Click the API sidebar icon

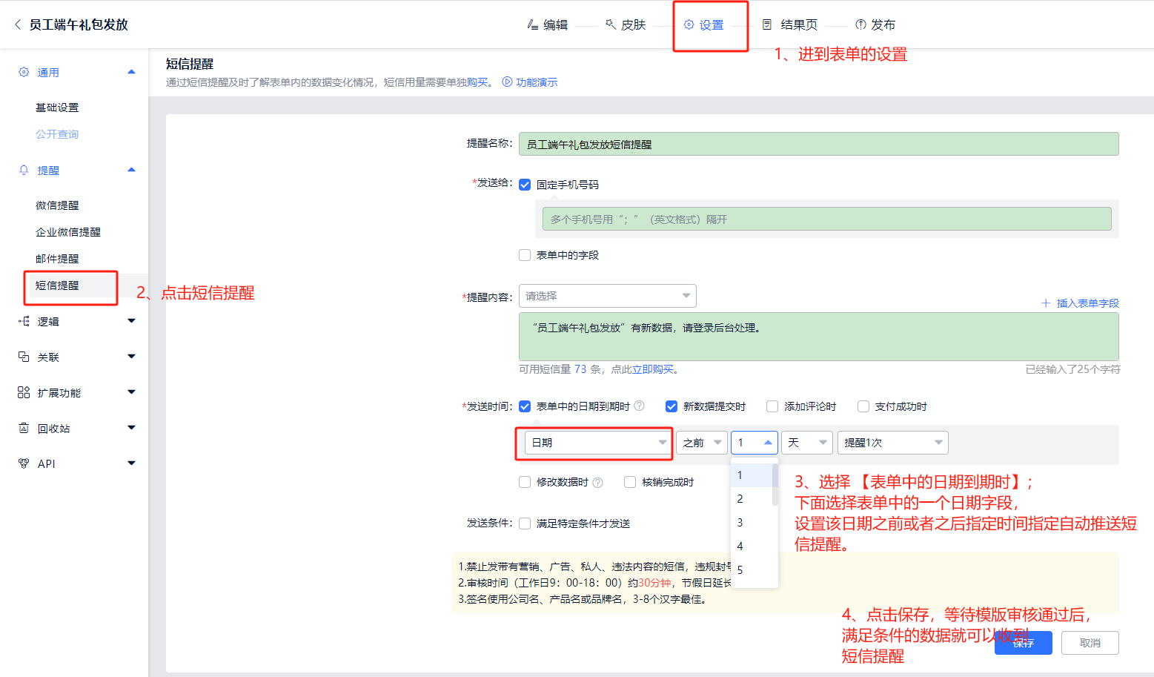click(24, 463)
